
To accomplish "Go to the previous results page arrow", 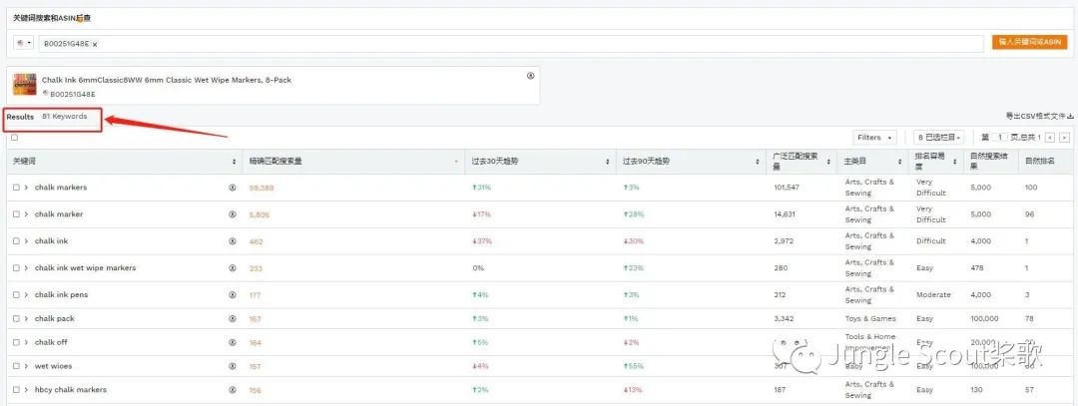I will (x=1050, y=138).
